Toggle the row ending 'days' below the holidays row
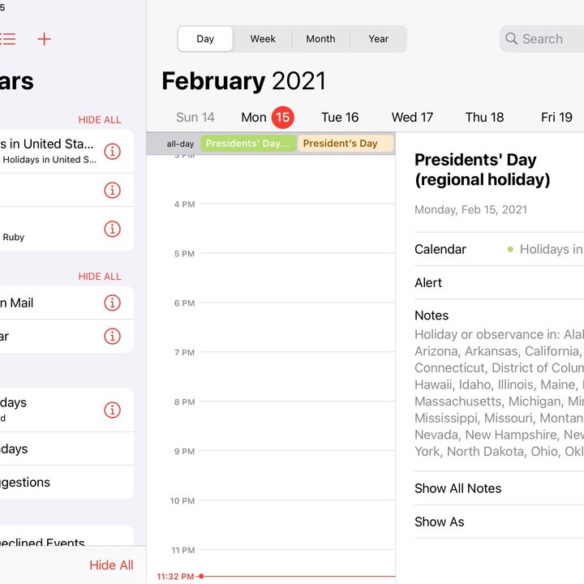This screenshot has width=584, height=584. (x=67, y=449)
